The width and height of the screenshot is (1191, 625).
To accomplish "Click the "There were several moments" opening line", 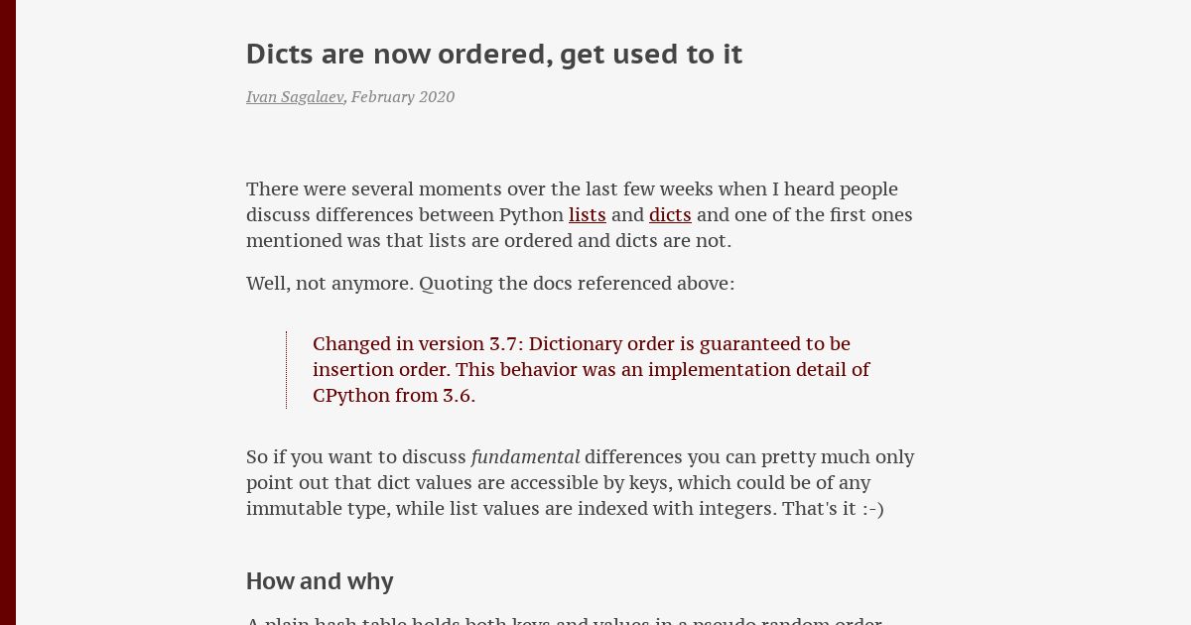I will click(x=572, y=189).
